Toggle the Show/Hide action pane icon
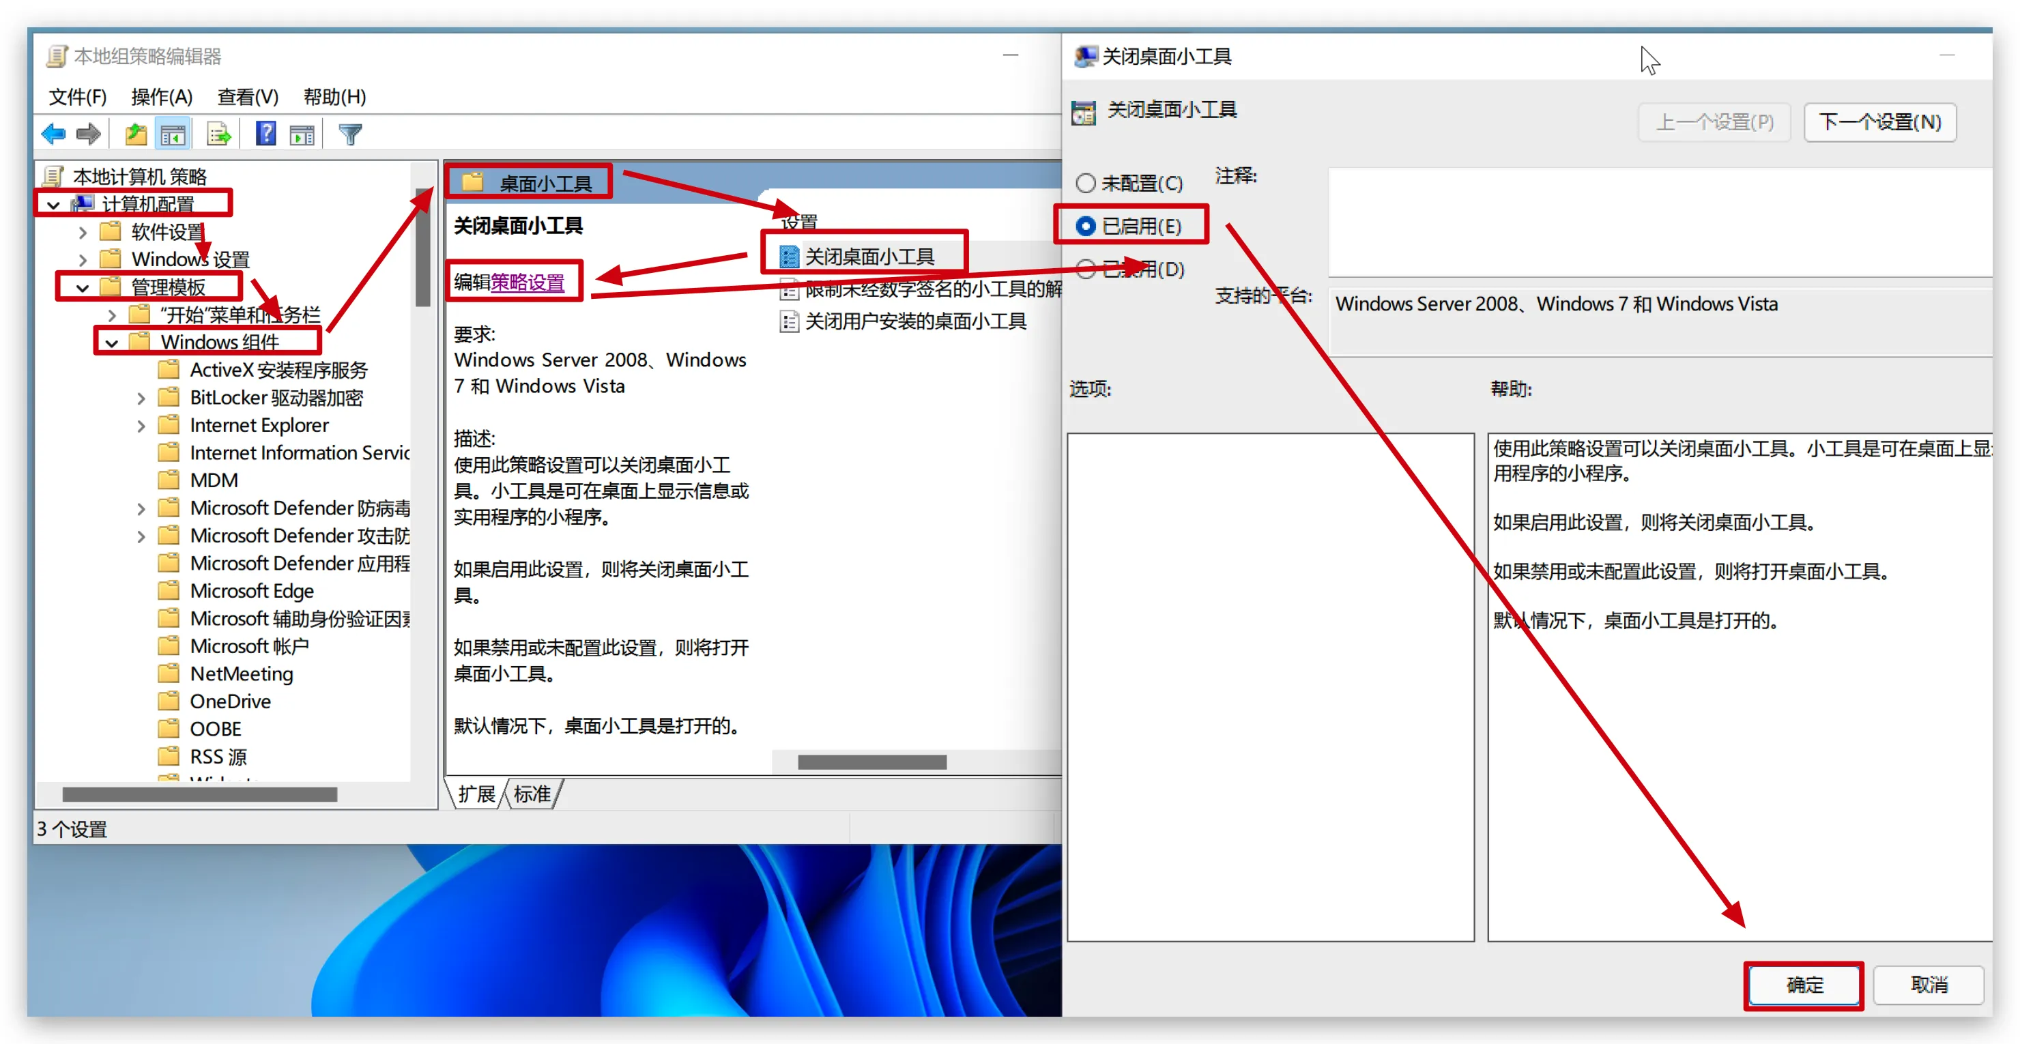This screenshot has width=2020, height=1044. [x=302, y=134]
